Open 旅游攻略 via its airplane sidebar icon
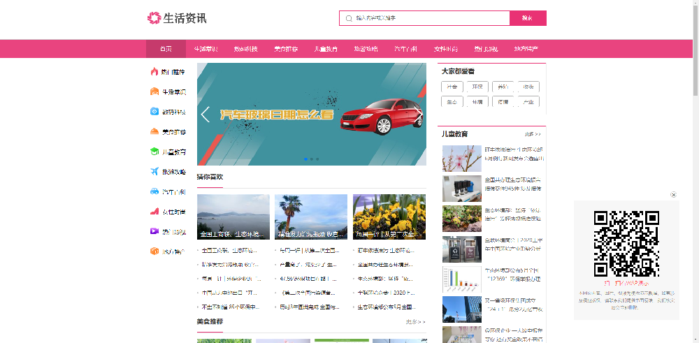 point(154,172)
